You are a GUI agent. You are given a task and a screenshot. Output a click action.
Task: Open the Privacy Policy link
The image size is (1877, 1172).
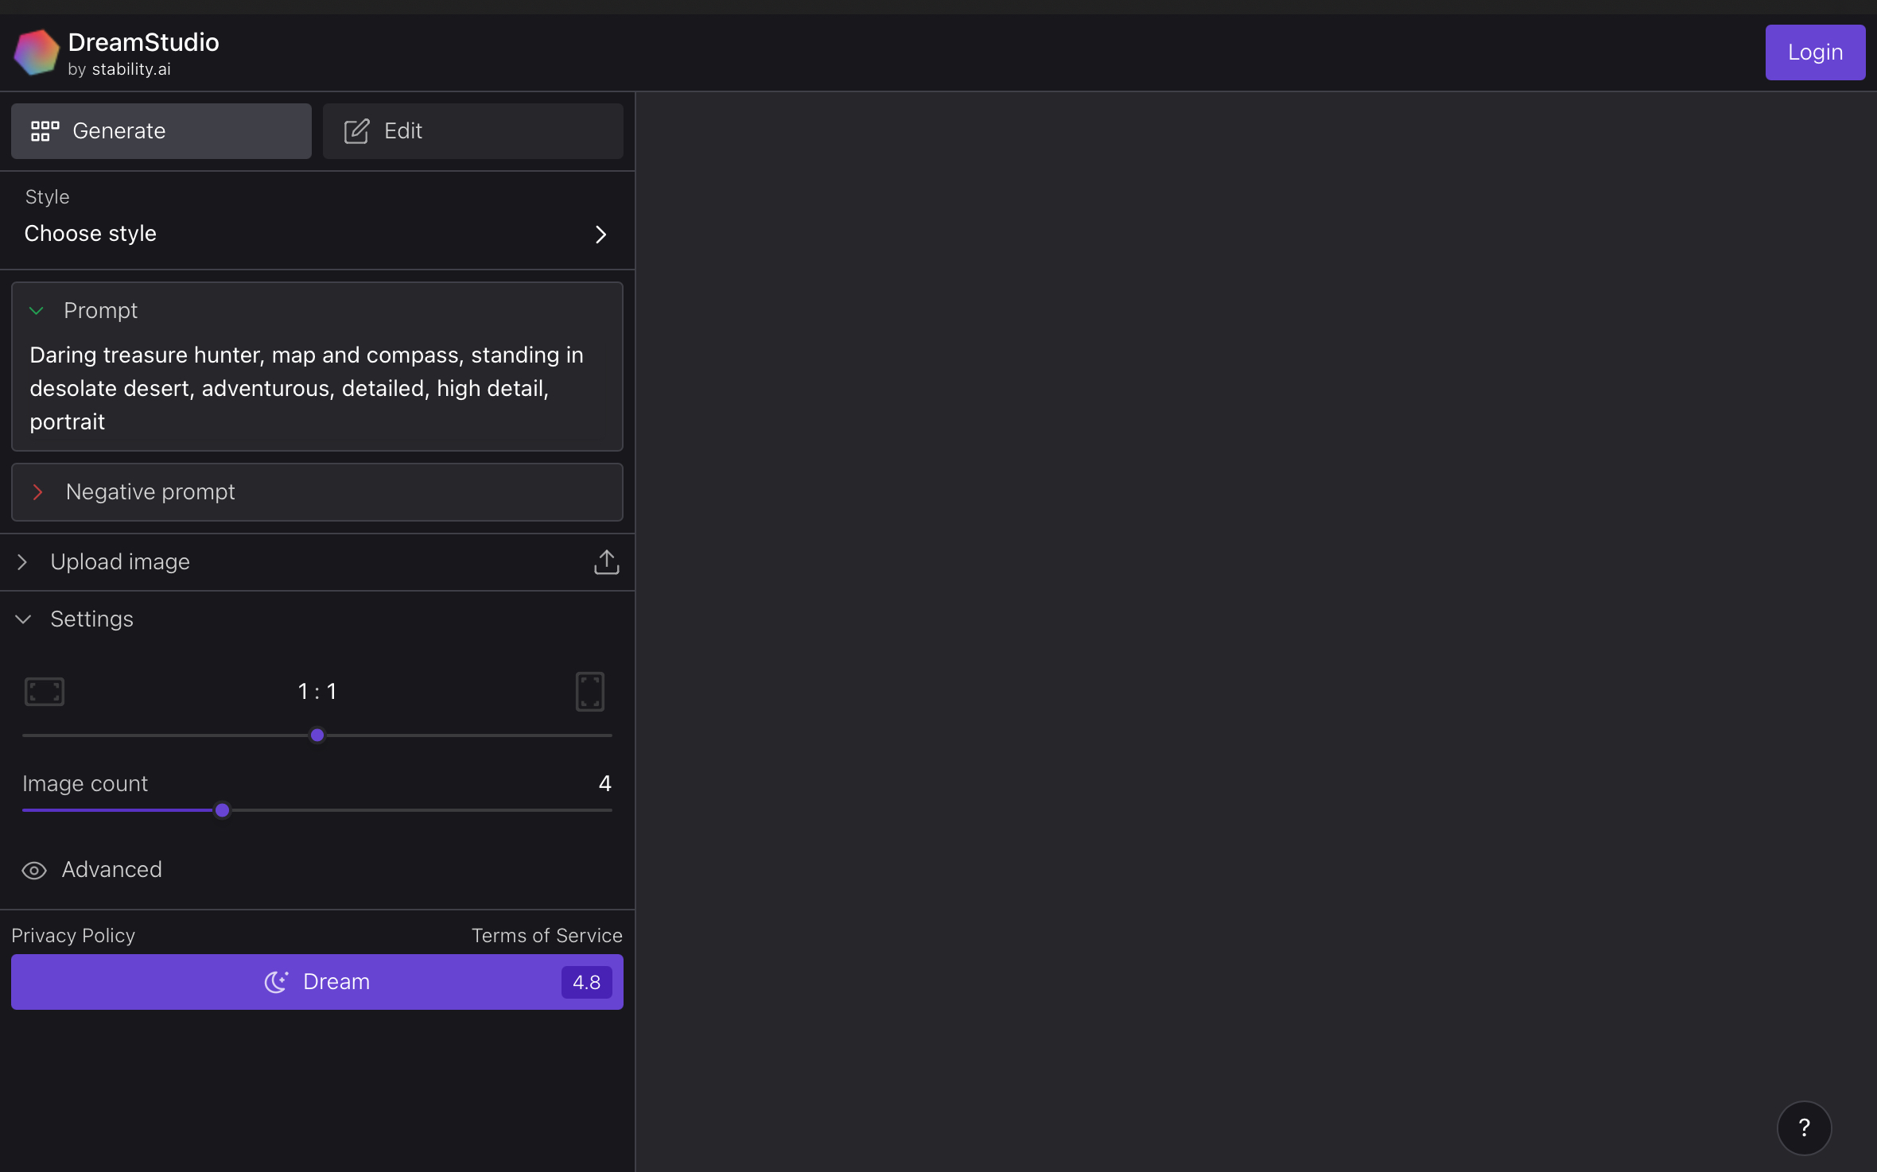[73, 936]
